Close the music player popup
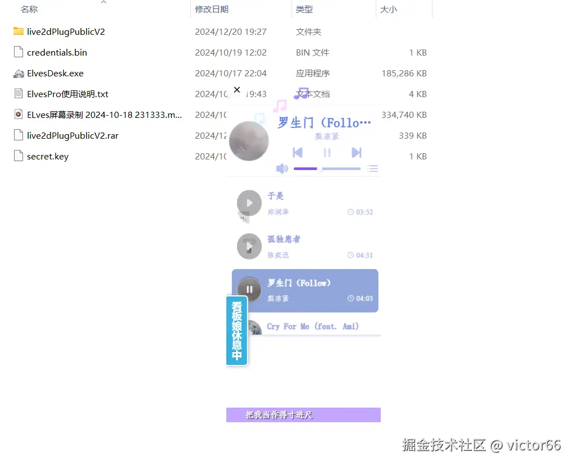 point(236,90)
